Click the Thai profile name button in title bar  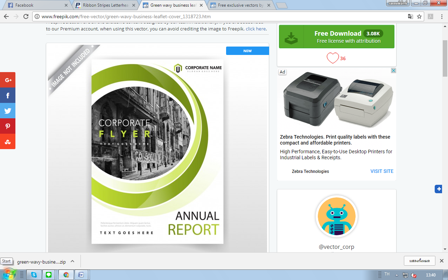coord(398,3)
